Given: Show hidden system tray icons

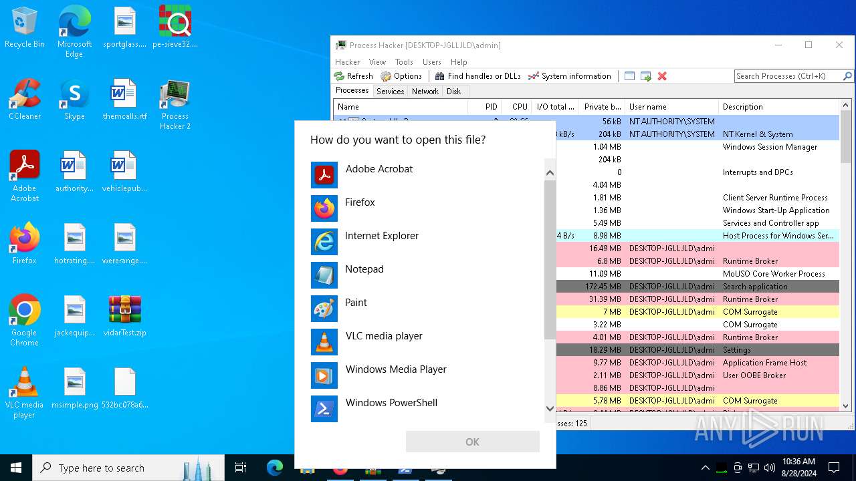Looking at the screenshot, I should [705, 468].
